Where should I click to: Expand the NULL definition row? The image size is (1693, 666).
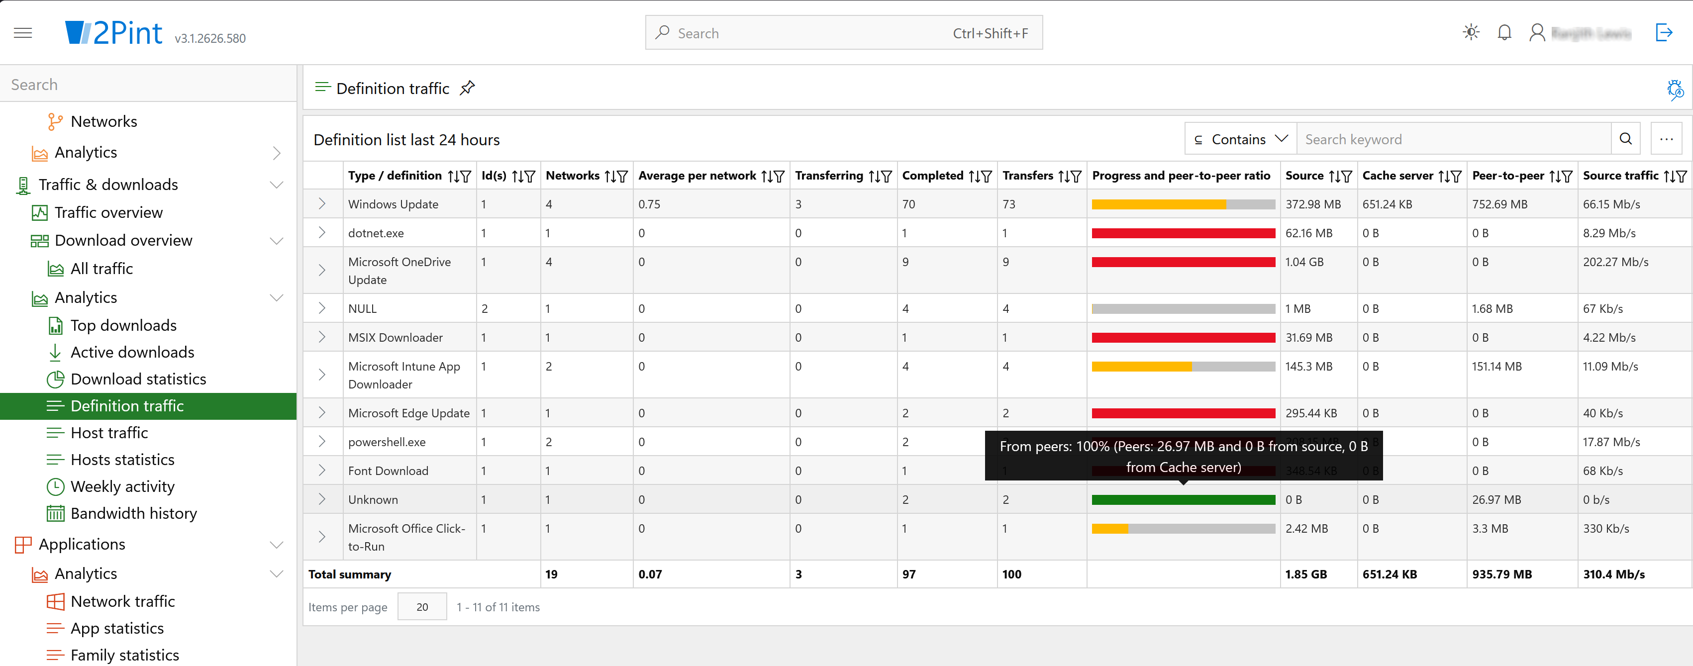[322, 309]
